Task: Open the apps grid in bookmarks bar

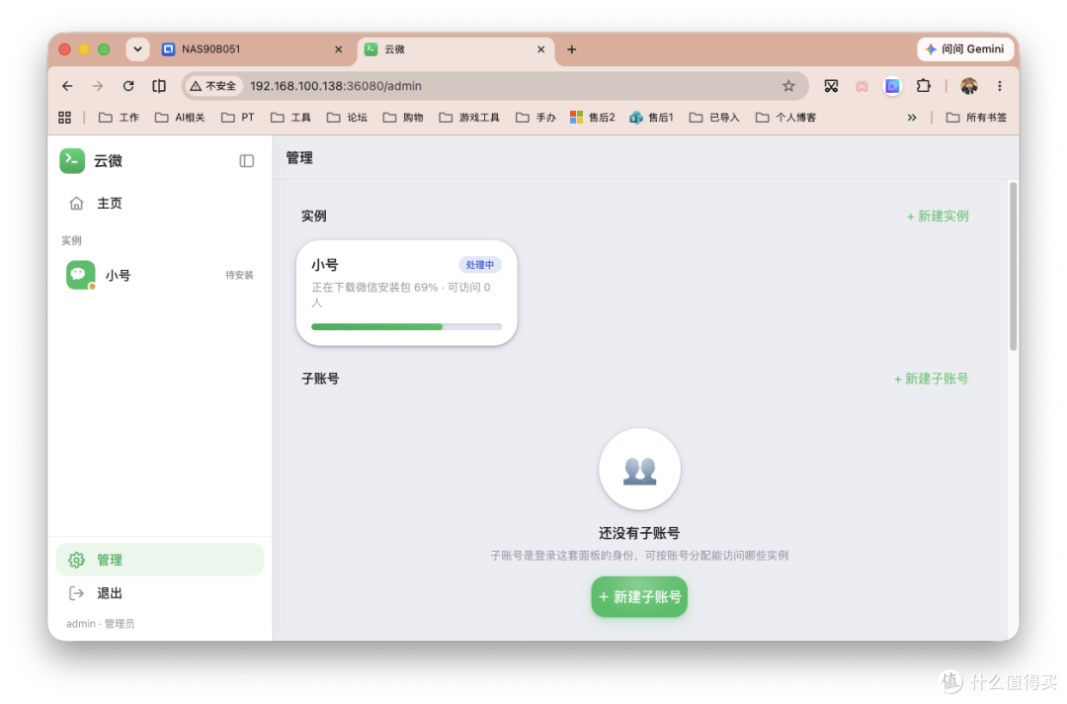Action: click(x=64, y=117)
